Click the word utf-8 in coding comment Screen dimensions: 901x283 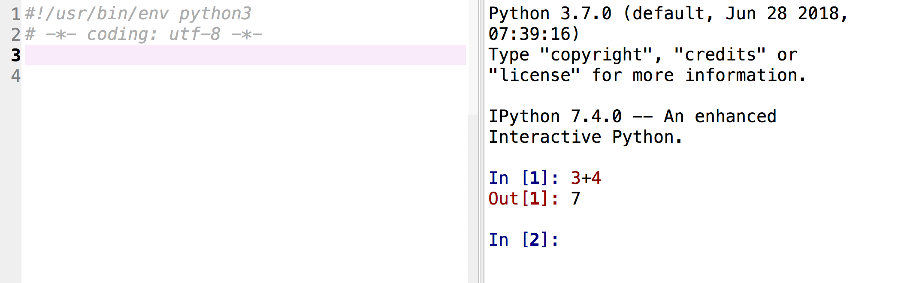194,34
